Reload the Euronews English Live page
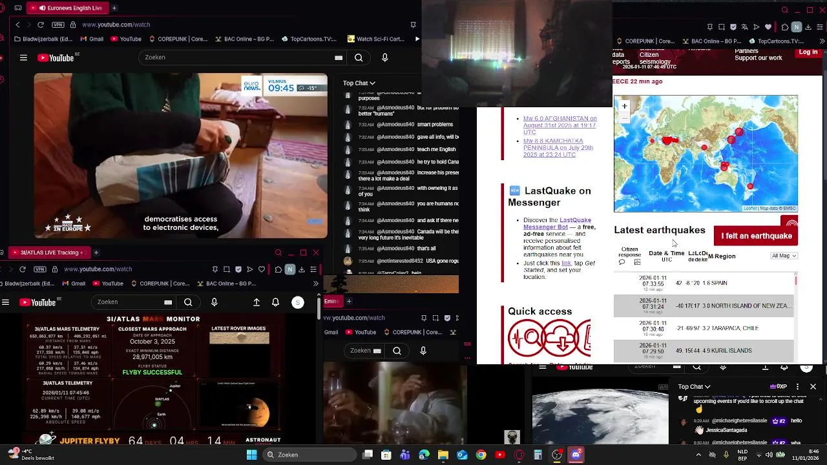The height and width of the screenshot is (465, 827). (x=41, y=25)
